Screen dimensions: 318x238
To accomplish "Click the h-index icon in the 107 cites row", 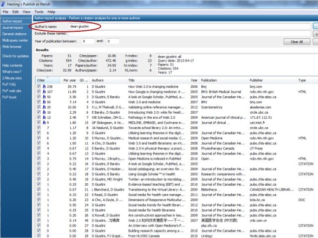I will (44, 92).
